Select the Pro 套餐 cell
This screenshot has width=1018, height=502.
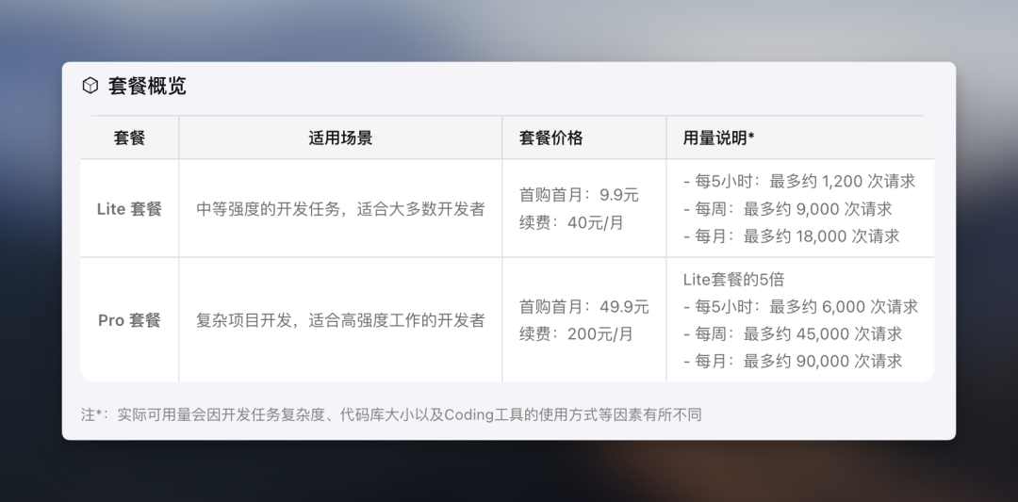[x=129, y=320]
